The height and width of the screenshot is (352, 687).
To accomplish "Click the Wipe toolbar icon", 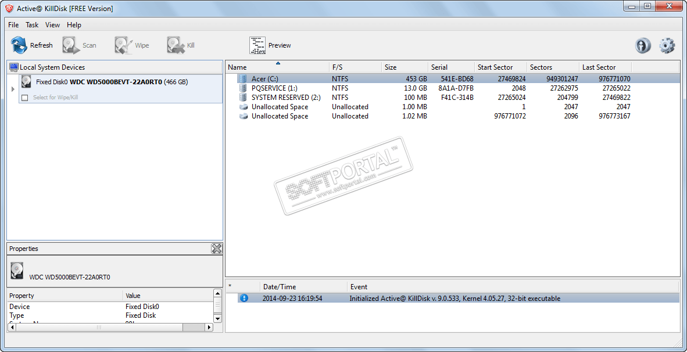I will (x=123, y=45).
